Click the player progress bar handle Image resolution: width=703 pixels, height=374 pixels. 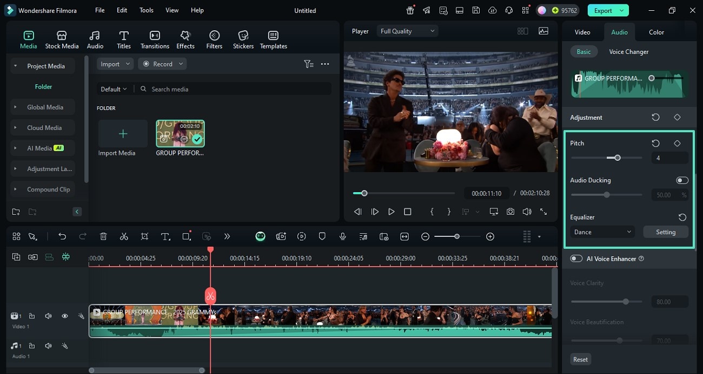364,193
